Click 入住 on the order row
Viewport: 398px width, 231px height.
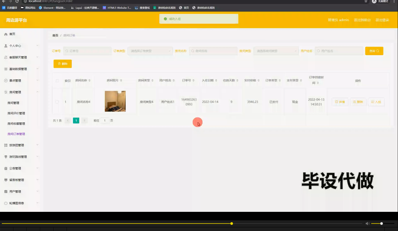376,102
